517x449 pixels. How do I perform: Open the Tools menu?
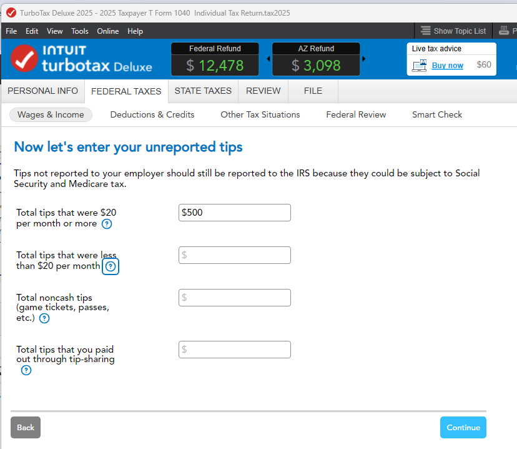pyautogui.click(x=80, y=31)
